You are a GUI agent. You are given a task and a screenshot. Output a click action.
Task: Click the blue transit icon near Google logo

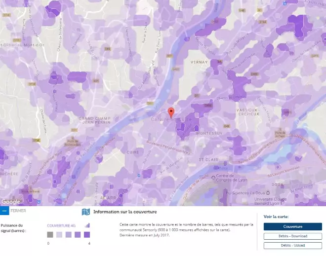(39, 202)
